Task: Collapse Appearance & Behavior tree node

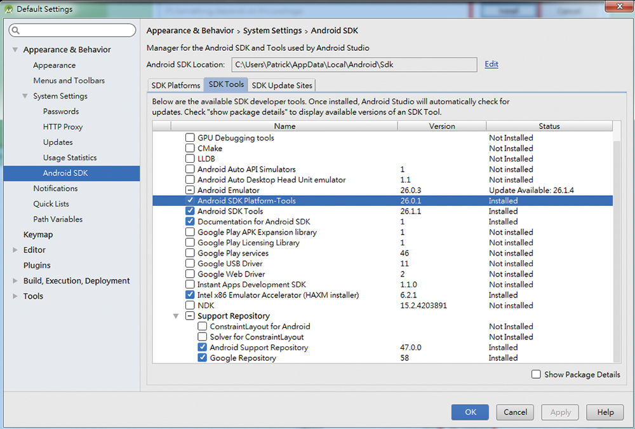Action: coord(15,50)
